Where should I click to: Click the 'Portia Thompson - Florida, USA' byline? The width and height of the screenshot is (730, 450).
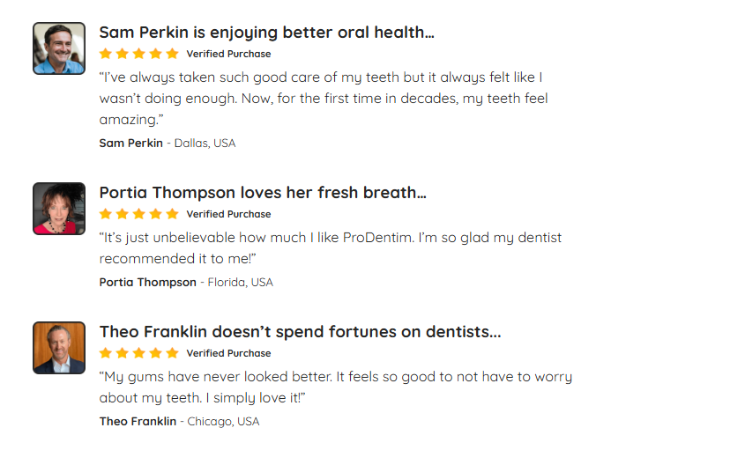click(186, 282)
